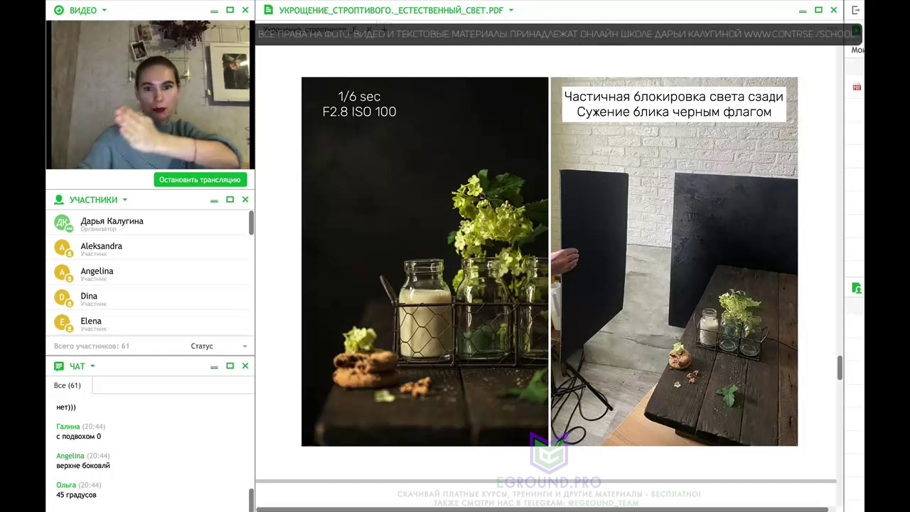Click Галина's name in the chat
This screenshot has height=512, width=910.
coord(68,427)
